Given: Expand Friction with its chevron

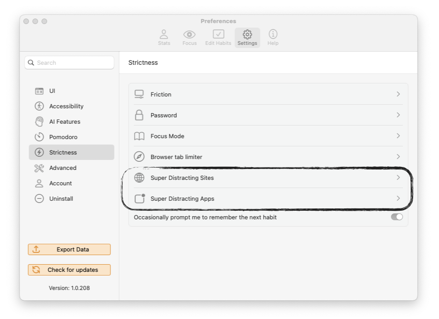Looking at the screenshot, I should pos(398,94).
